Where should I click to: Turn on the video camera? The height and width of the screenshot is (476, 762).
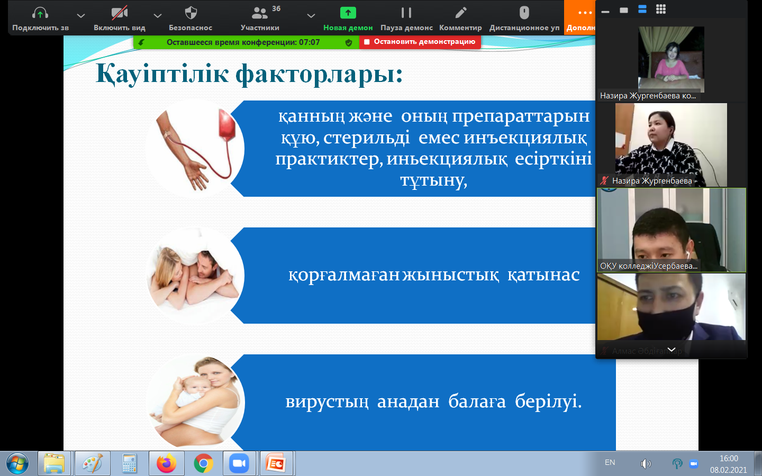(x=119, y=14)
